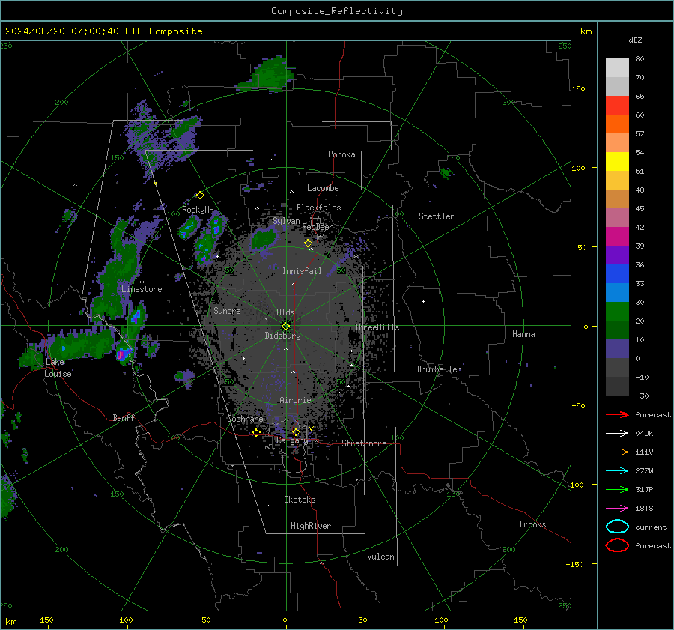Click the Ponoka city label
The height and width of the screenshot is (630, 674).
pos(341,154)
